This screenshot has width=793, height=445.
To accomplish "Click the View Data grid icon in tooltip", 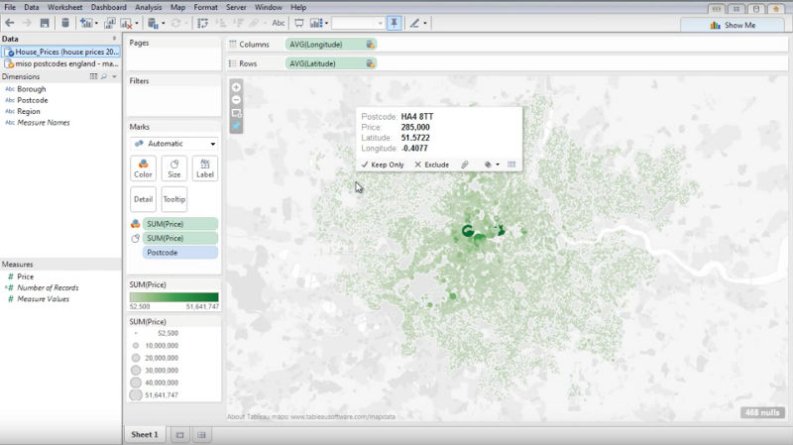I will [511, 165].
